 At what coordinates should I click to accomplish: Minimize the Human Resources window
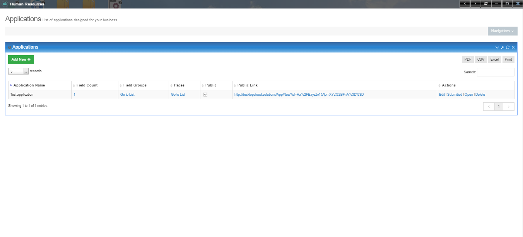[x=496, y=4]
